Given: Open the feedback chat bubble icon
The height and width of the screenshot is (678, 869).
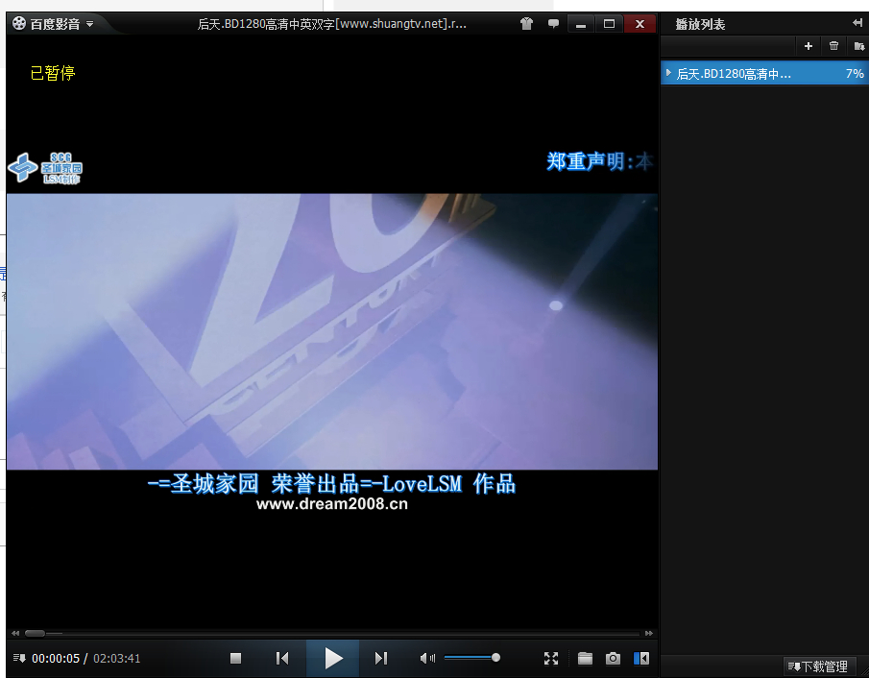Looking at the screenshot, I should 553,24.
